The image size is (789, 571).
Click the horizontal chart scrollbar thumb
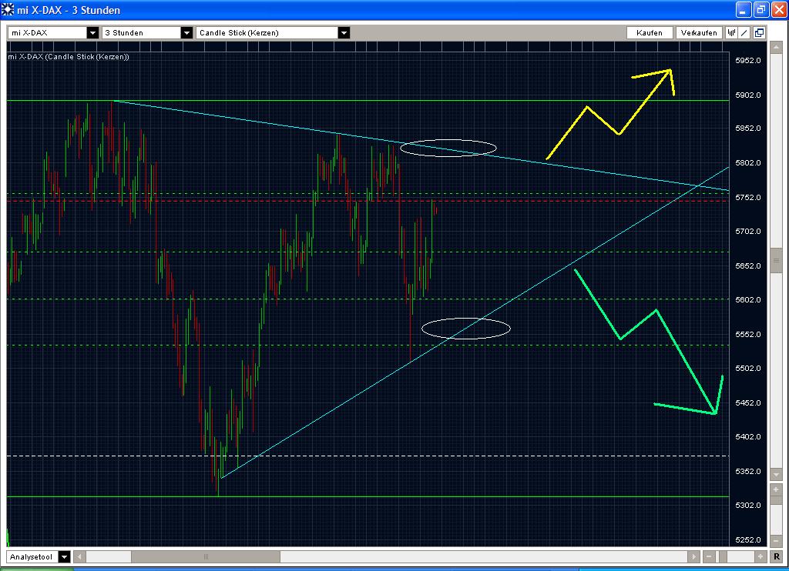click(206, 556)
